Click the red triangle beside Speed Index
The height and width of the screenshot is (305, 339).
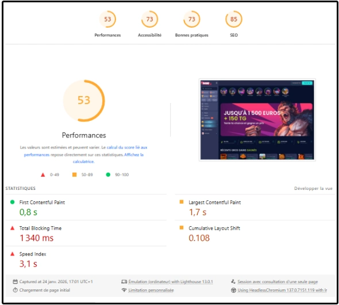click(x=12, y=254)
